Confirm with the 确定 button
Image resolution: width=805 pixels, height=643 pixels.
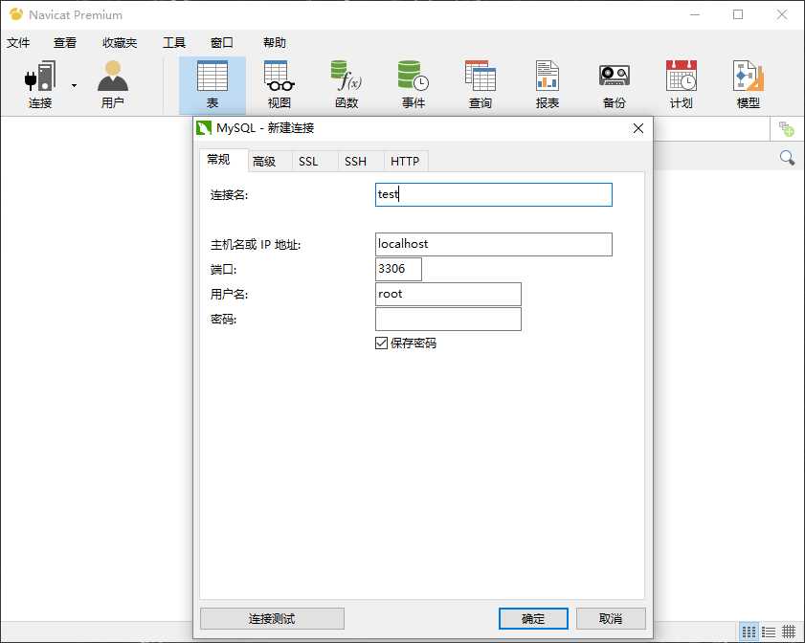533,619
